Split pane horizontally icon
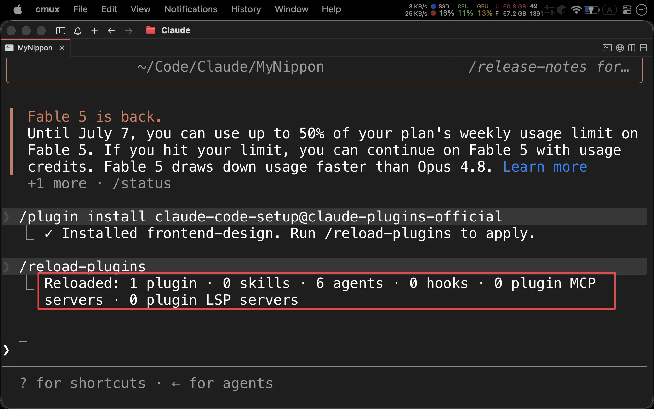Viewport: 654px width, 409px height. (644, 48)
